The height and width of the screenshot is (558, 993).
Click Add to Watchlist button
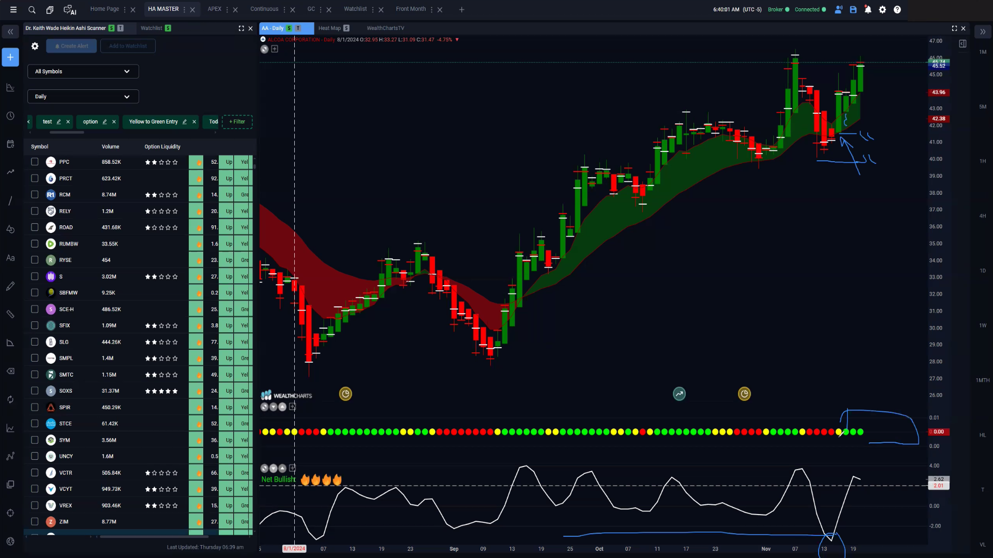128,46
